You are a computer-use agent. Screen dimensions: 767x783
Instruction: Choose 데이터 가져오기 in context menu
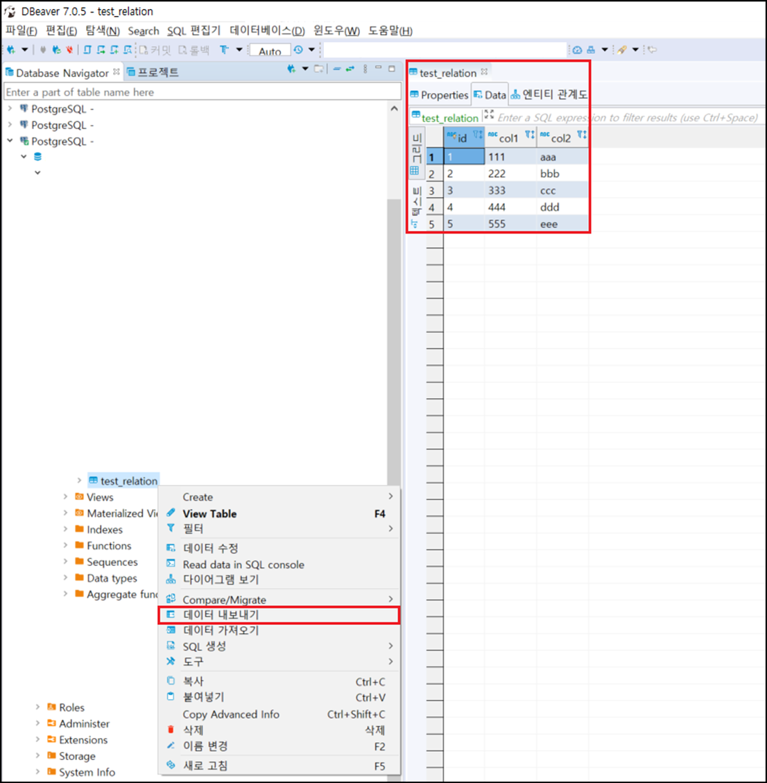pos(279,630)
